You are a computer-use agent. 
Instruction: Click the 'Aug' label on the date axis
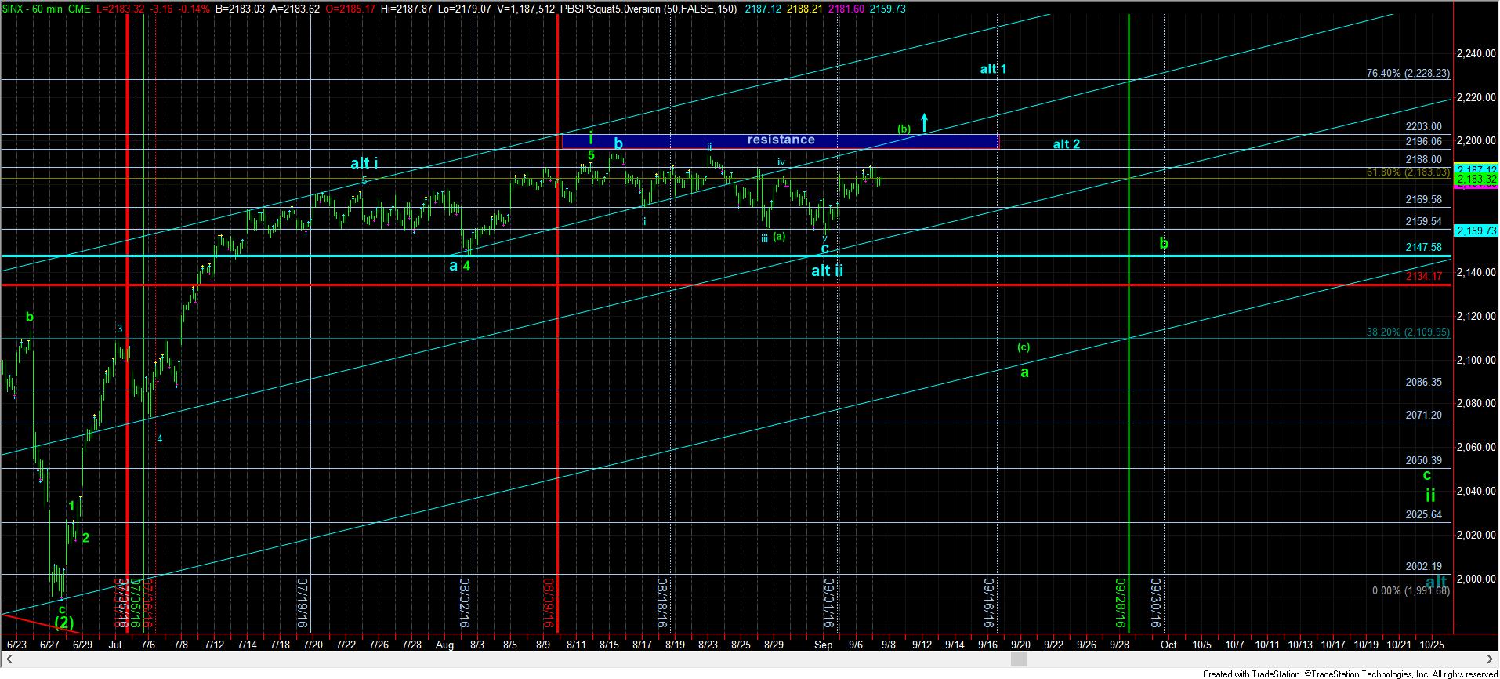tap(444, 645)
